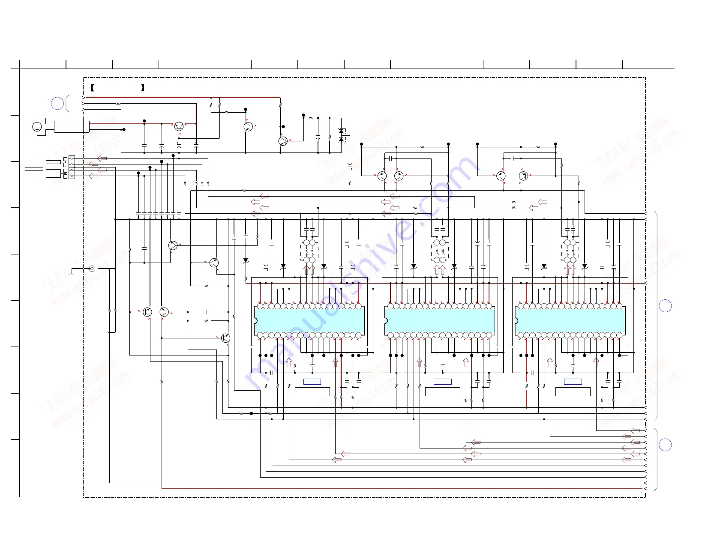Click the dashed four-circle test point box above the right IC
The image size is (720, 541).
click(570, 251)
